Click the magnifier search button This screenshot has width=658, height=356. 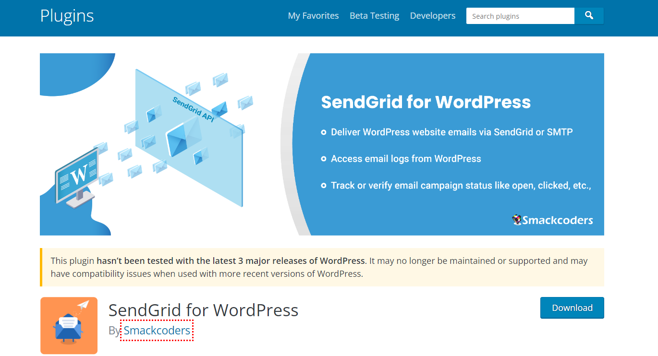(589, 16)
